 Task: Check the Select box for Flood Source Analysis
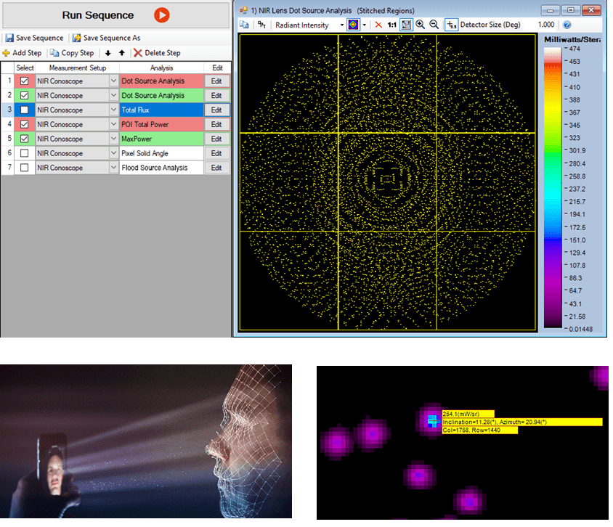coord(24,168)
